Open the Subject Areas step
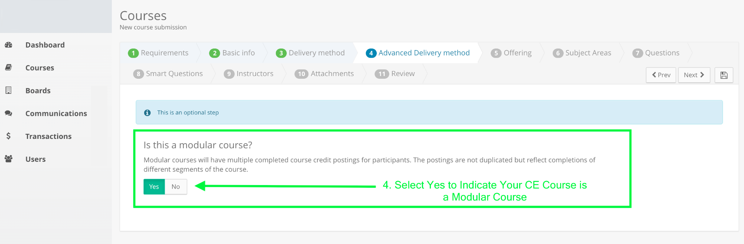This screenshot has height=244, width=744. [x=582, y=53]
